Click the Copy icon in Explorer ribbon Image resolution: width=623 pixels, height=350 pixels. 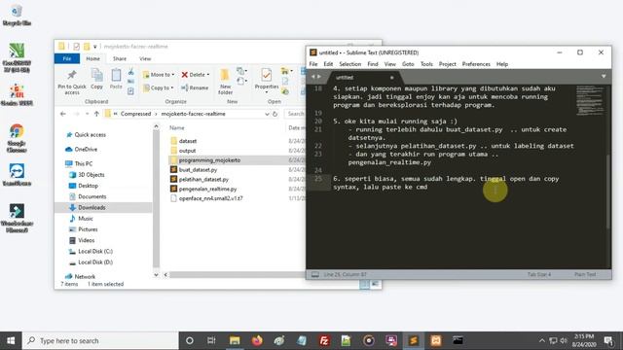[96, 79]
